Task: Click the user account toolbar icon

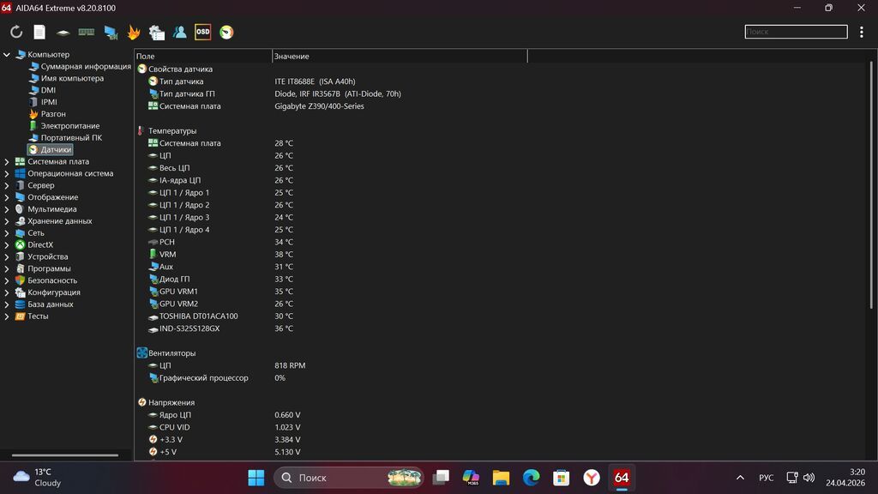Action: coord(180,32)
